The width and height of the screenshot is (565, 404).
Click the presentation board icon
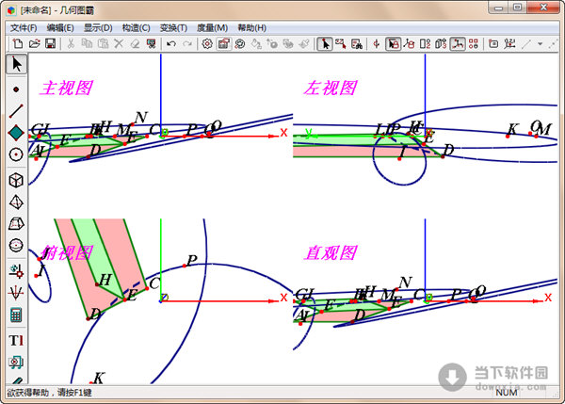point(152,44)
